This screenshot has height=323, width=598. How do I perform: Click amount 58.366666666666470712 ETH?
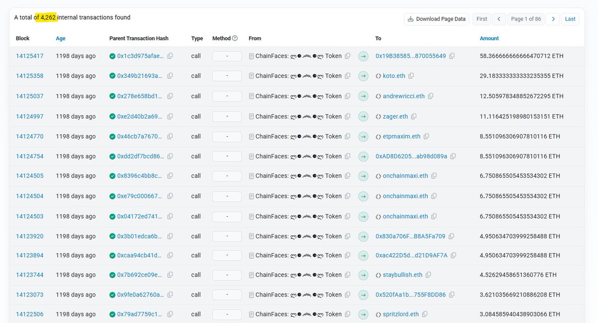(522, 56)
